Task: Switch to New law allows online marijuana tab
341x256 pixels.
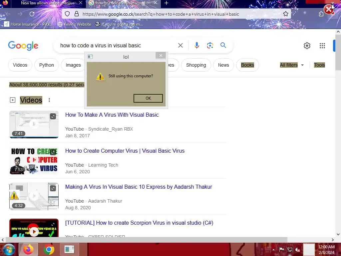Action: 48,3
